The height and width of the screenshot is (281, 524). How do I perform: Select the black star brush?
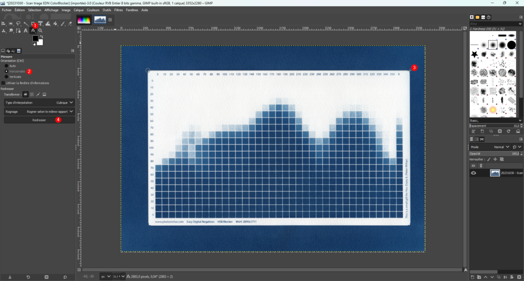click(474, 54)
